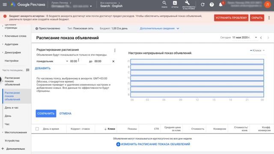The image size is (274, 154).
Task: Save the ad schedule
Action: pos(46,113)
